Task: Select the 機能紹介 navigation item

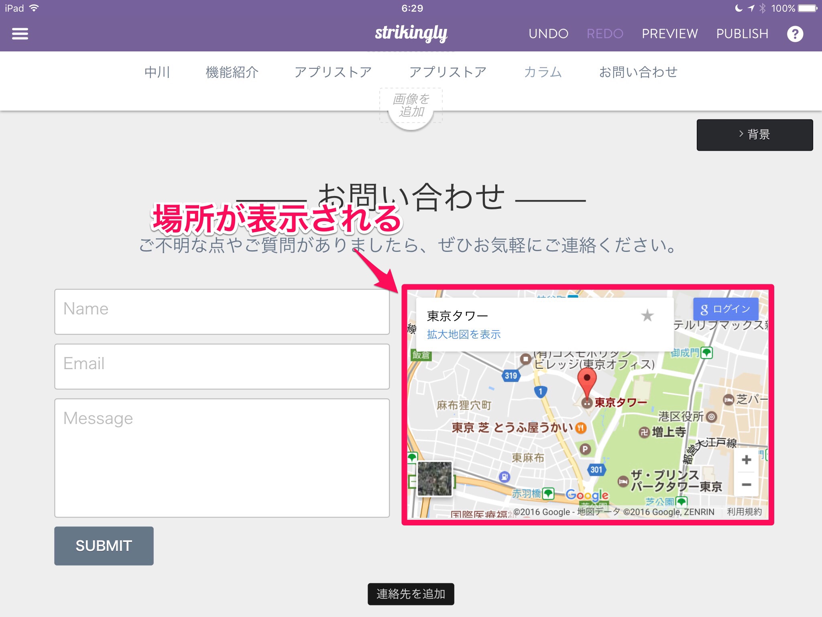Action: [232, 72]
